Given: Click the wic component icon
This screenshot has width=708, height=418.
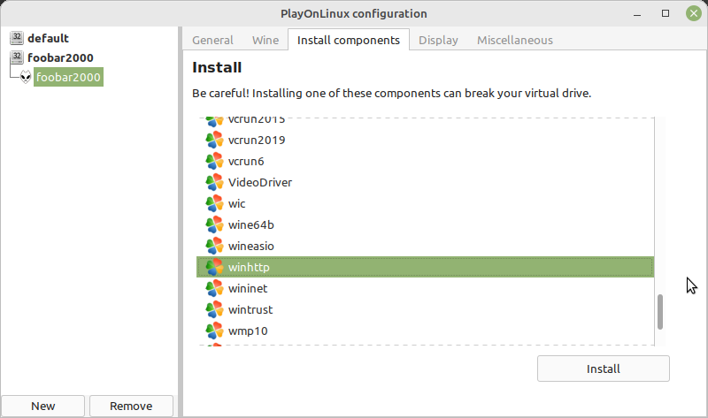Looking at the screenshot, I should (x=214, y=203).
